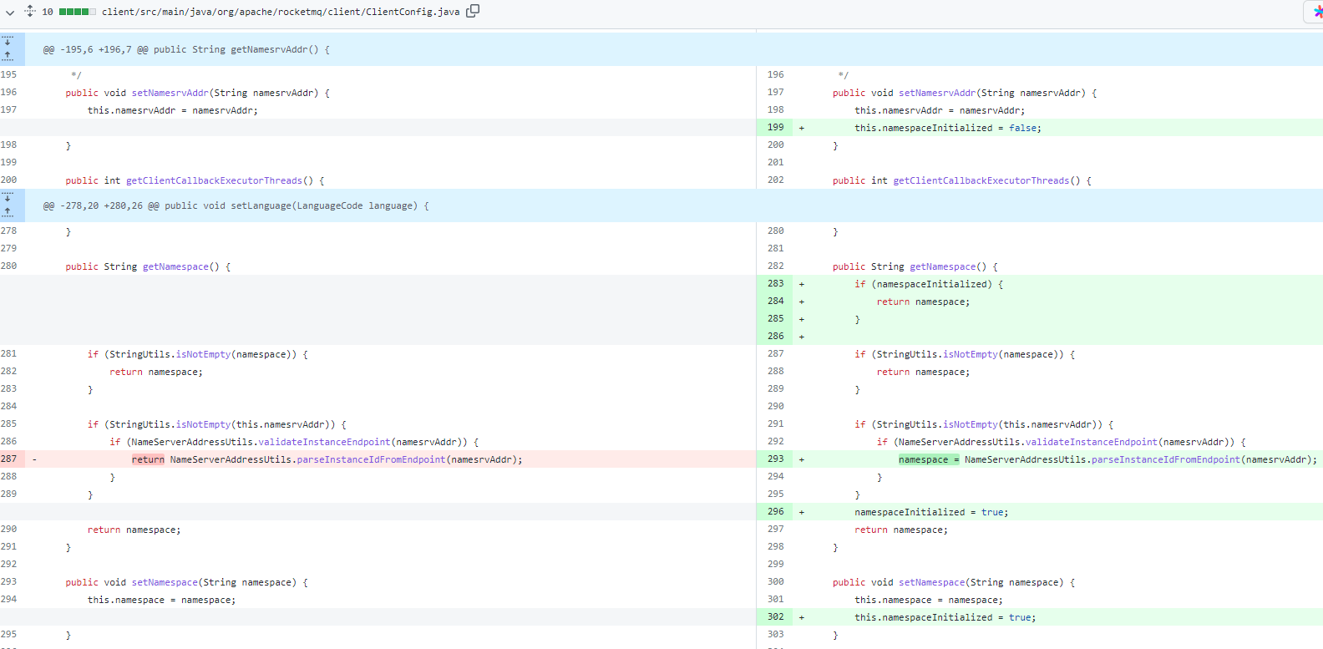Click "validateInstanceEndpoint" on right line 292
The image size is (1323, 649).
(1092, 443)
